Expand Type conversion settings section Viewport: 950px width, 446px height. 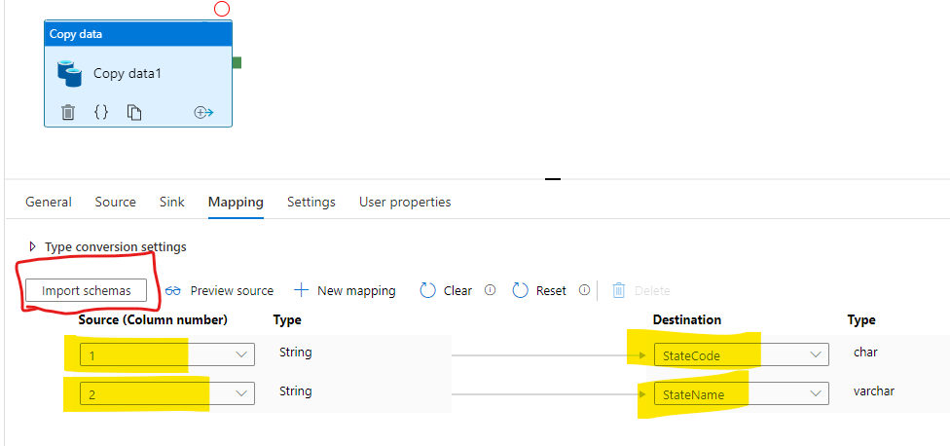point(33,246)
